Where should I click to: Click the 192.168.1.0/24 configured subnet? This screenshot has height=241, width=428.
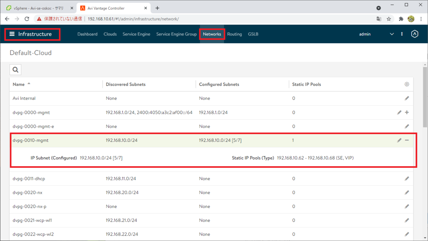pos(213,112)
